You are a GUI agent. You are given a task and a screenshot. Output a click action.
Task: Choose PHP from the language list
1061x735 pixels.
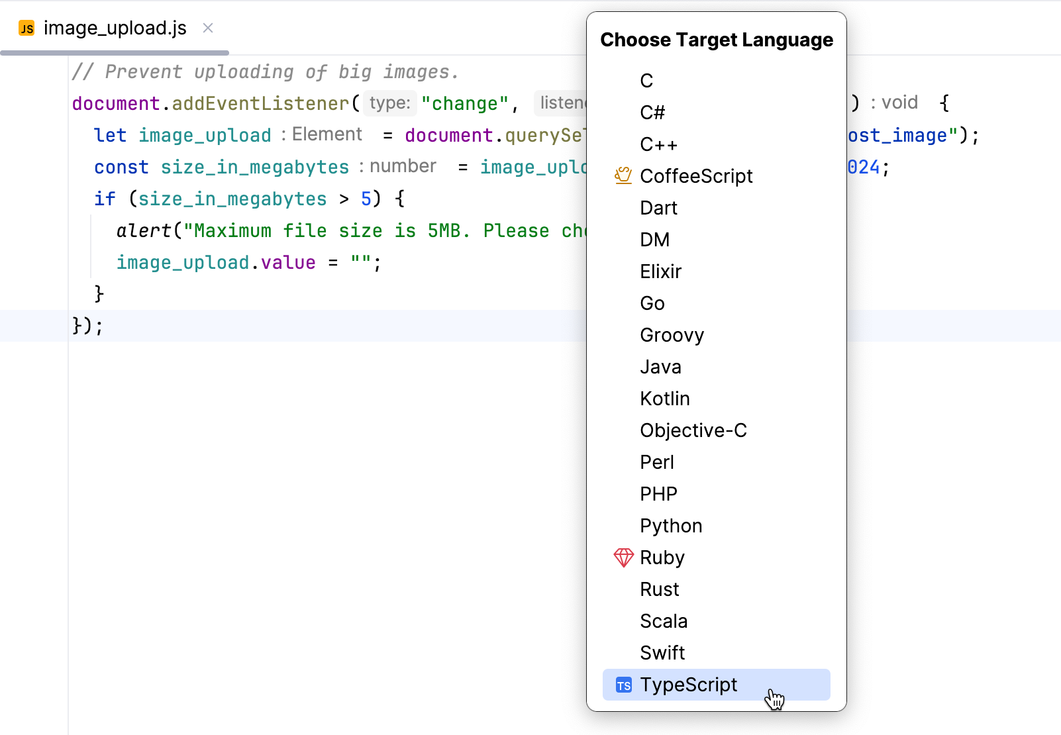click(x=716, y=494)
